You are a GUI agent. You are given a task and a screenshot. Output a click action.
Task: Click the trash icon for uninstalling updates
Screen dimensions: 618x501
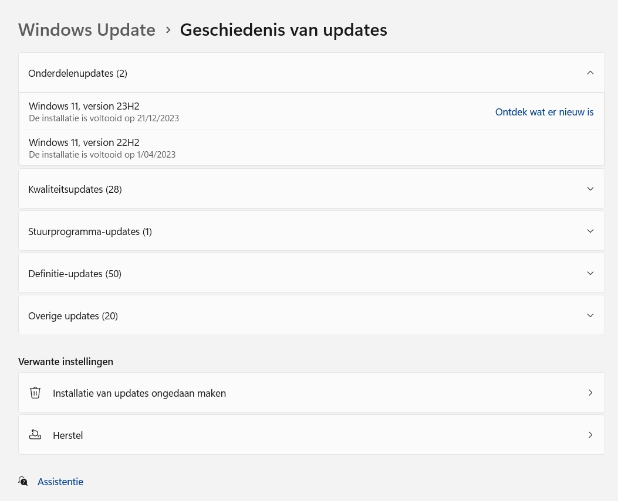(x=35, y=393)
